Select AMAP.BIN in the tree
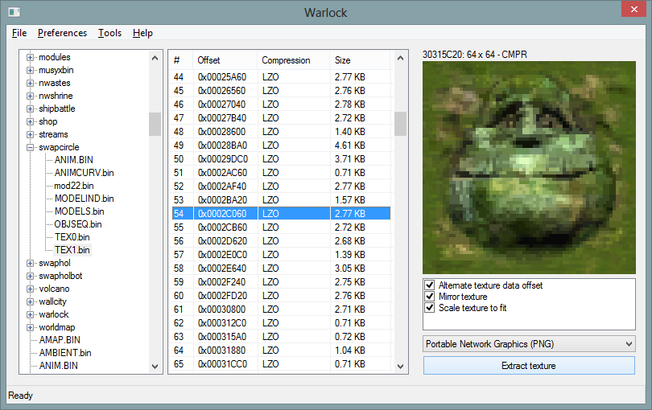 [60, 340]
